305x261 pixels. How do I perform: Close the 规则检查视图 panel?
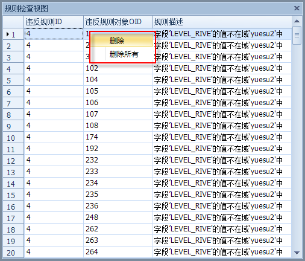click(x=297, y=8)
